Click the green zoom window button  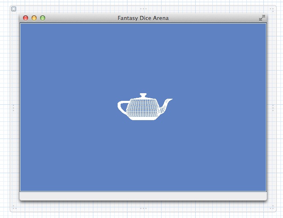pyautogui.click(x=43, y=18)
